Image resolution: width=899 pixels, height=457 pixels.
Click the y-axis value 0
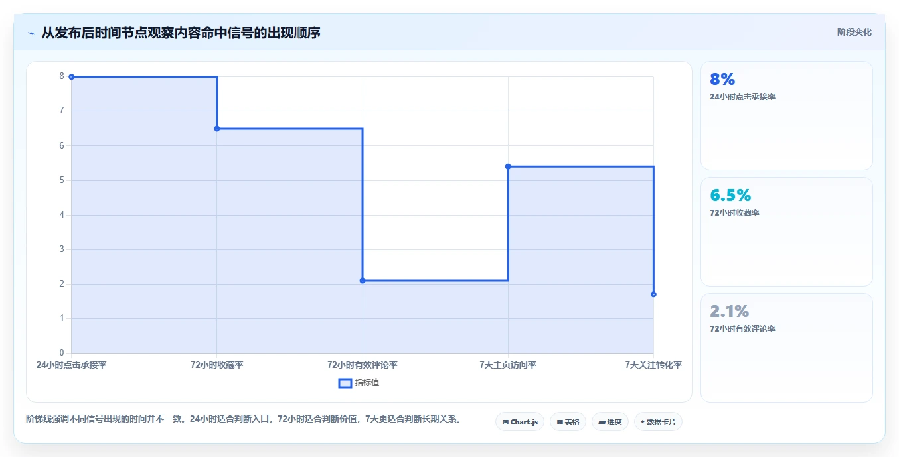pos(62,353)
